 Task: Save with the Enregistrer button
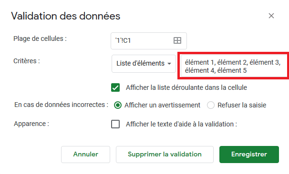249,155
